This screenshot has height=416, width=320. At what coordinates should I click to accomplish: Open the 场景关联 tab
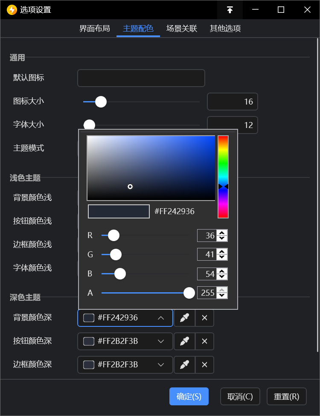182,29
